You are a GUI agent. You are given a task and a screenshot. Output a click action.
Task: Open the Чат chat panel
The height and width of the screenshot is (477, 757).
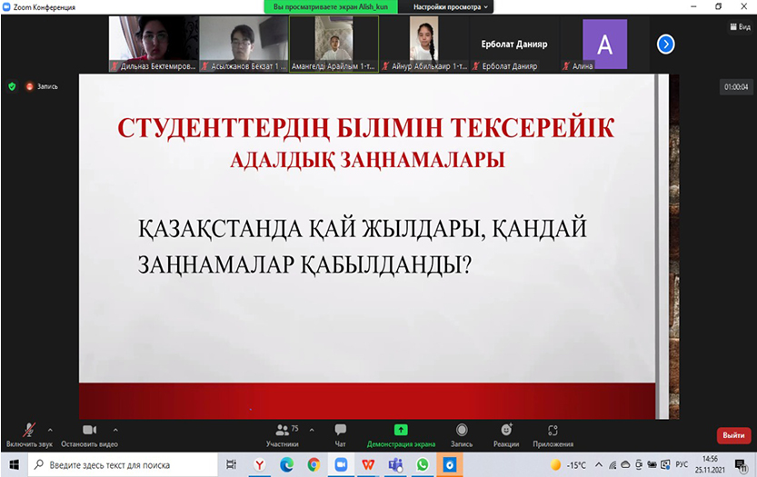pos(340,433)
